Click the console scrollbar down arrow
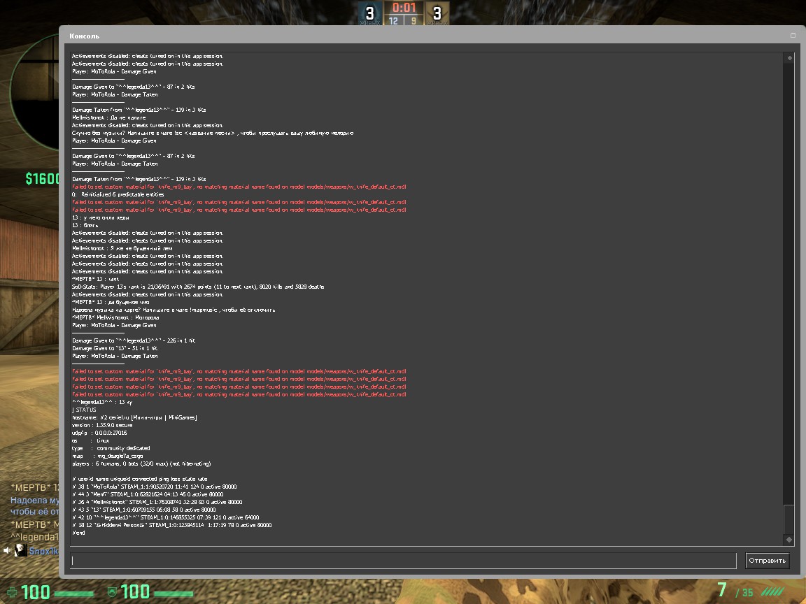The height and width of the screenshot is (604, 806). point(789,540)
